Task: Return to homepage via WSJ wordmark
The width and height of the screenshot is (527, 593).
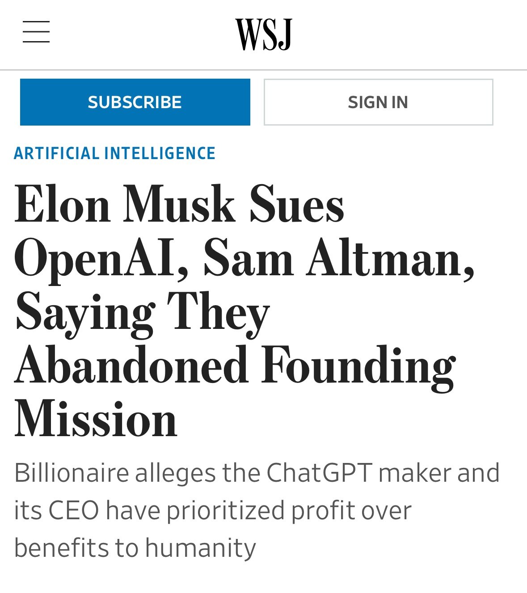Action: (x=263, y=33)
